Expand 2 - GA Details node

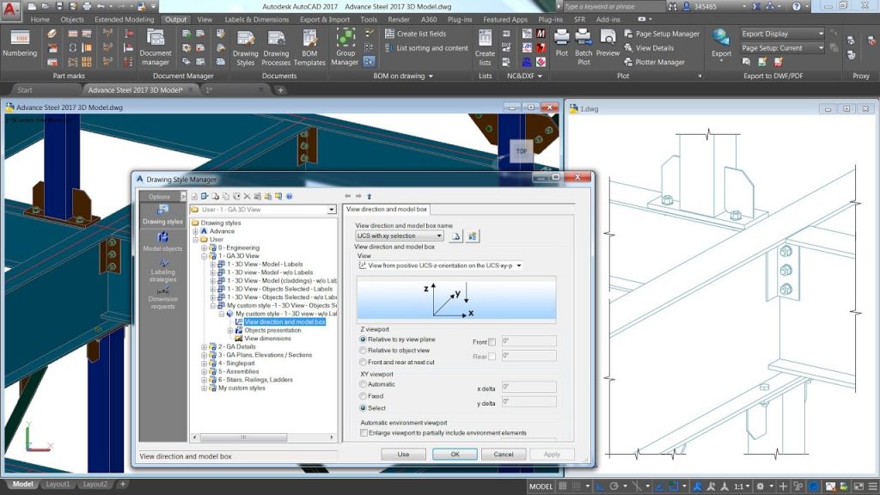[x=205, y=347]
